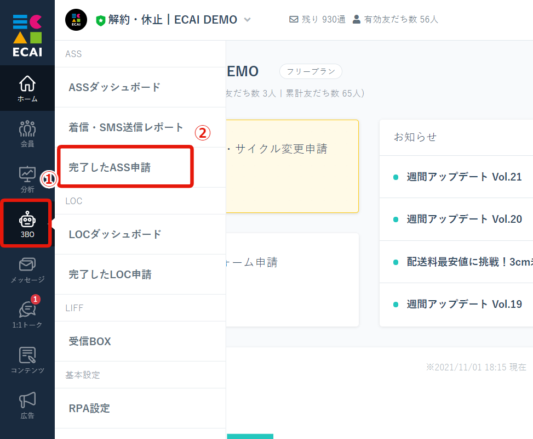Select the 3BO robot icon

click(27, 224)
